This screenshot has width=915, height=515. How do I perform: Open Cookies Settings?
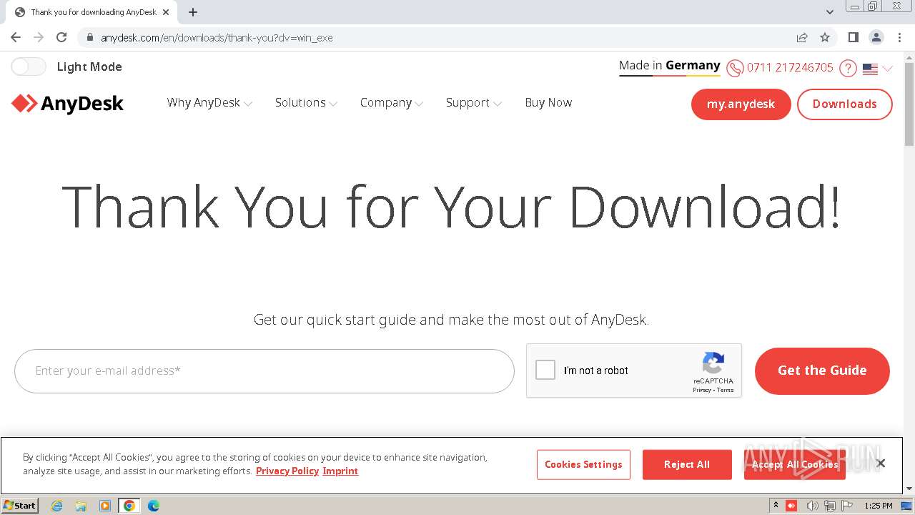[583, 464]
